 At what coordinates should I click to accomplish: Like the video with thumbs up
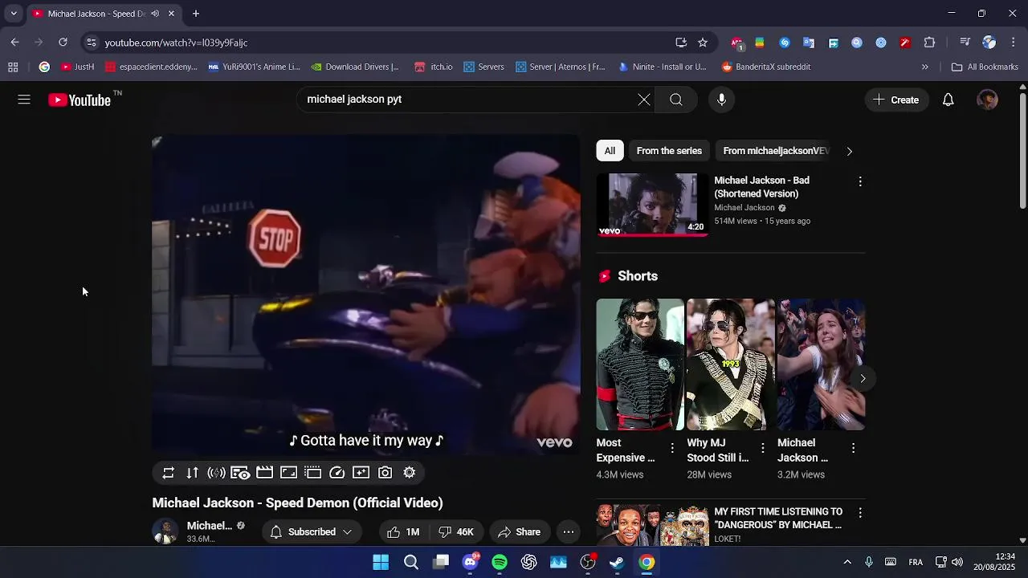(x=403, y=532)
